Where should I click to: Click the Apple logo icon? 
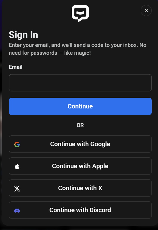pyautogui.click(x=17, y=167)
